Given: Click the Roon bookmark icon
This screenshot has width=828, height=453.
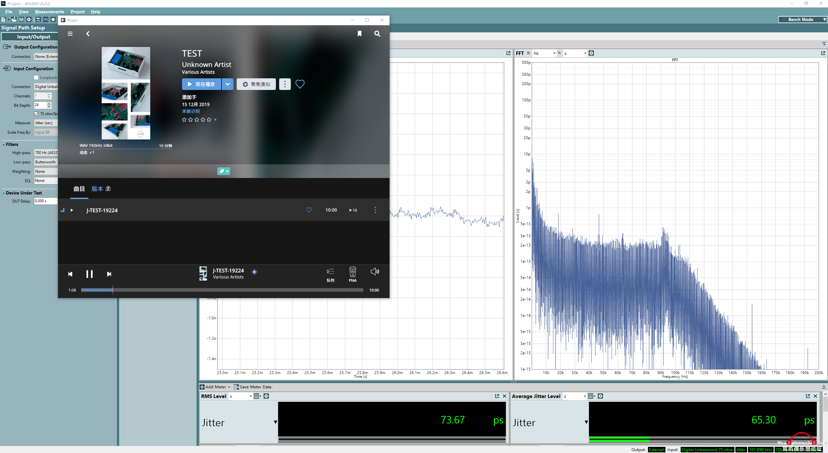Looking at the screenshot, I should pos(359,34).
